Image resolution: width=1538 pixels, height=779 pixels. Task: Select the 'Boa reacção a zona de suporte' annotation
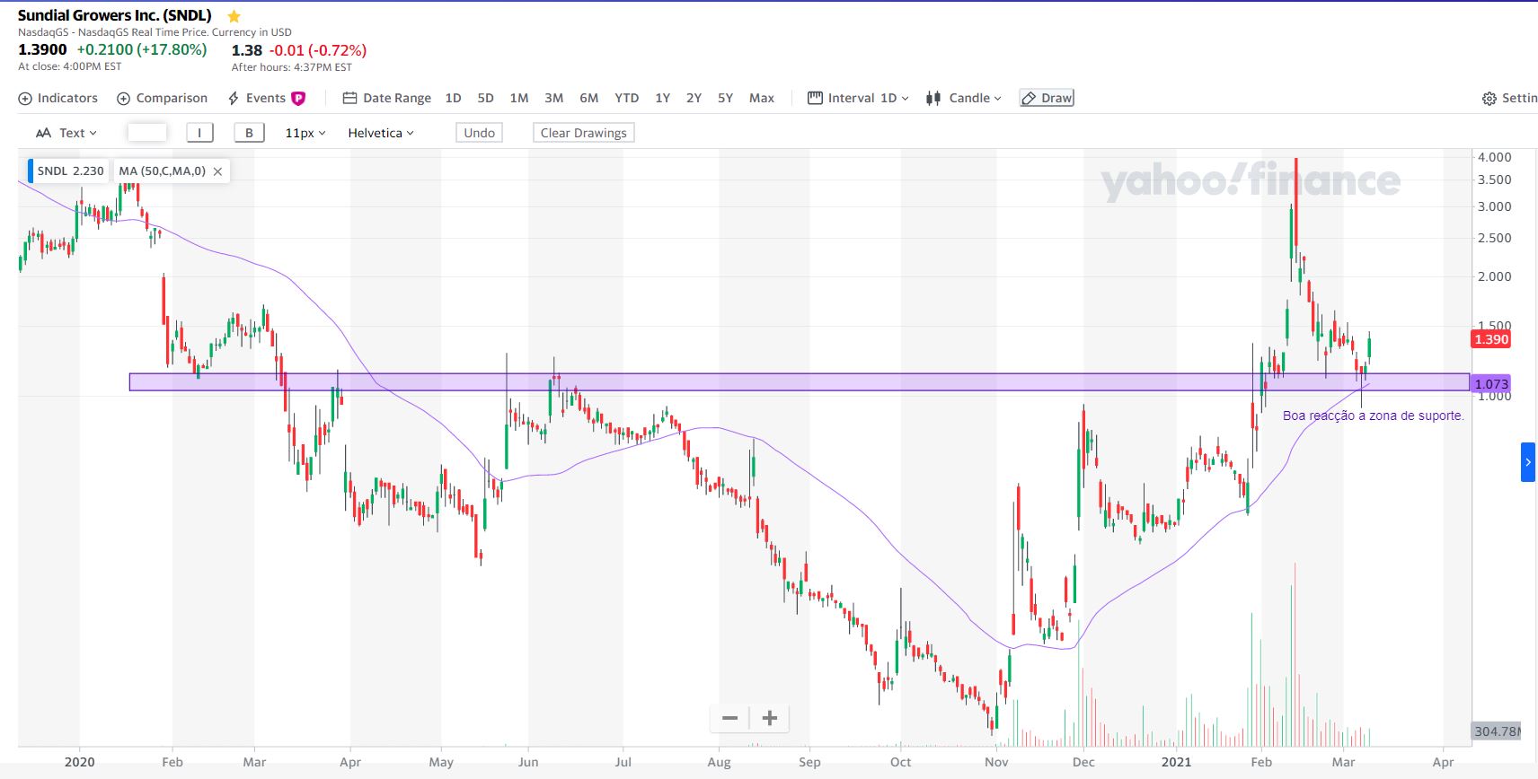click(x=1374, y=416)
